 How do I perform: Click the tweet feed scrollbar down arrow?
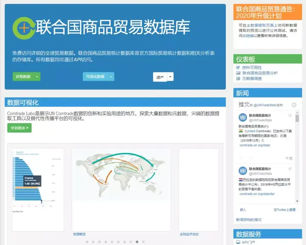pos(297,201)
